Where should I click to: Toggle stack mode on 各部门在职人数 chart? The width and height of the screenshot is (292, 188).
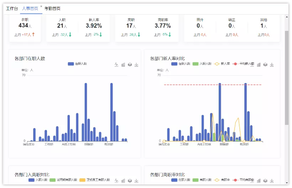[130, 65]
